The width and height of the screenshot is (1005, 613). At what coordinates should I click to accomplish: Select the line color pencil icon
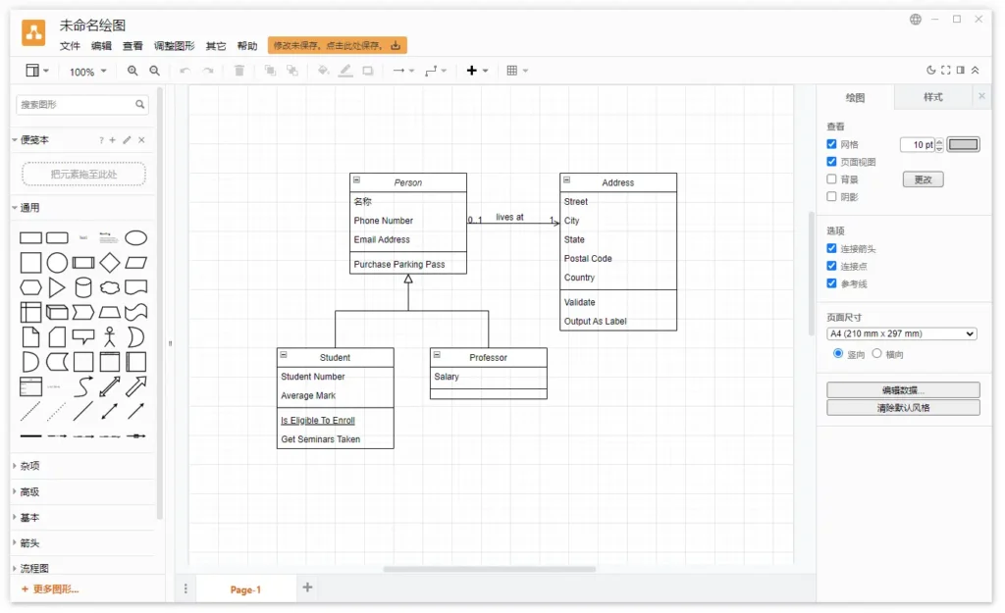[345, 70]
